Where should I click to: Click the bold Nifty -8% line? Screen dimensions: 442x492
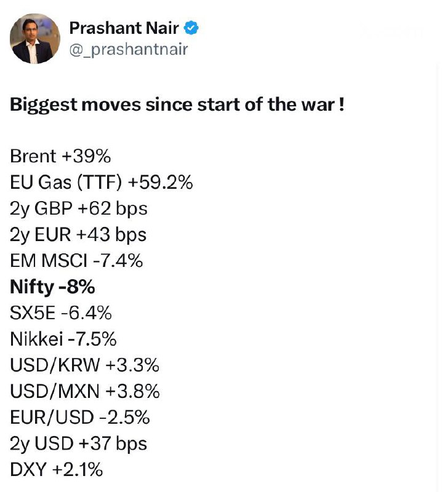click(52, 287)
